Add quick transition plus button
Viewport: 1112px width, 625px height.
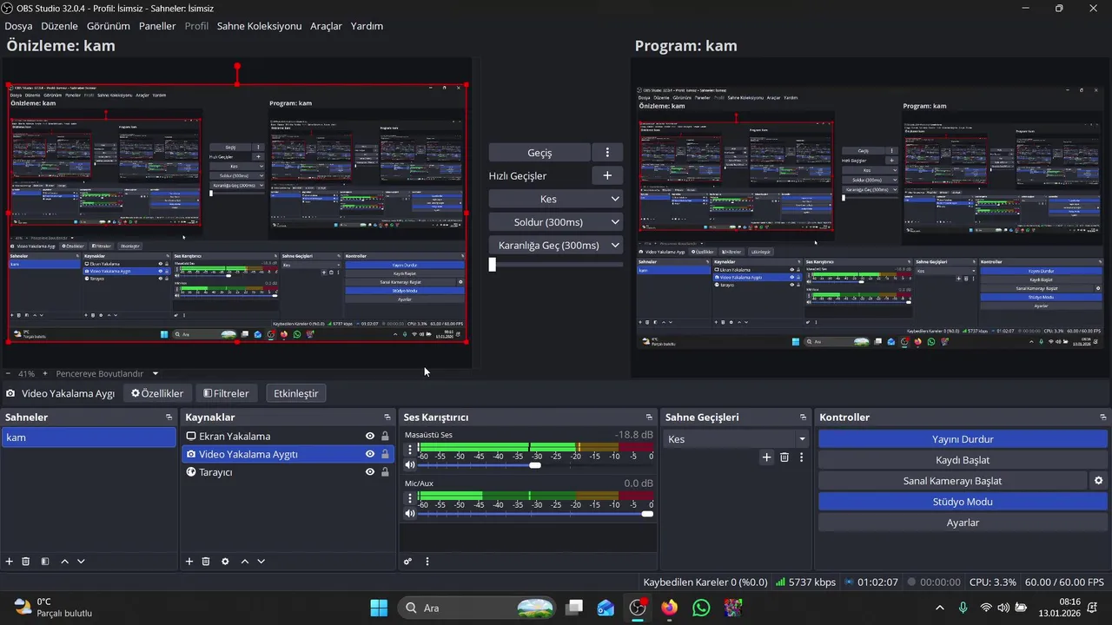click(x=607, y=175)
